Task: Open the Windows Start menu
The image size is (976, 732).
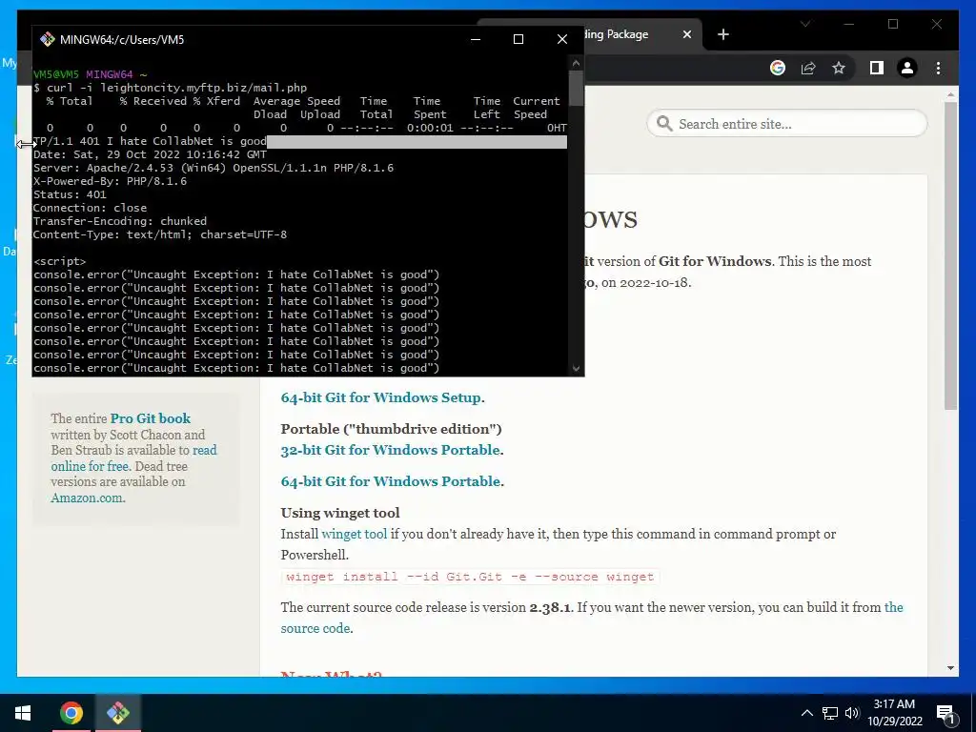Action: pos(23,713)
